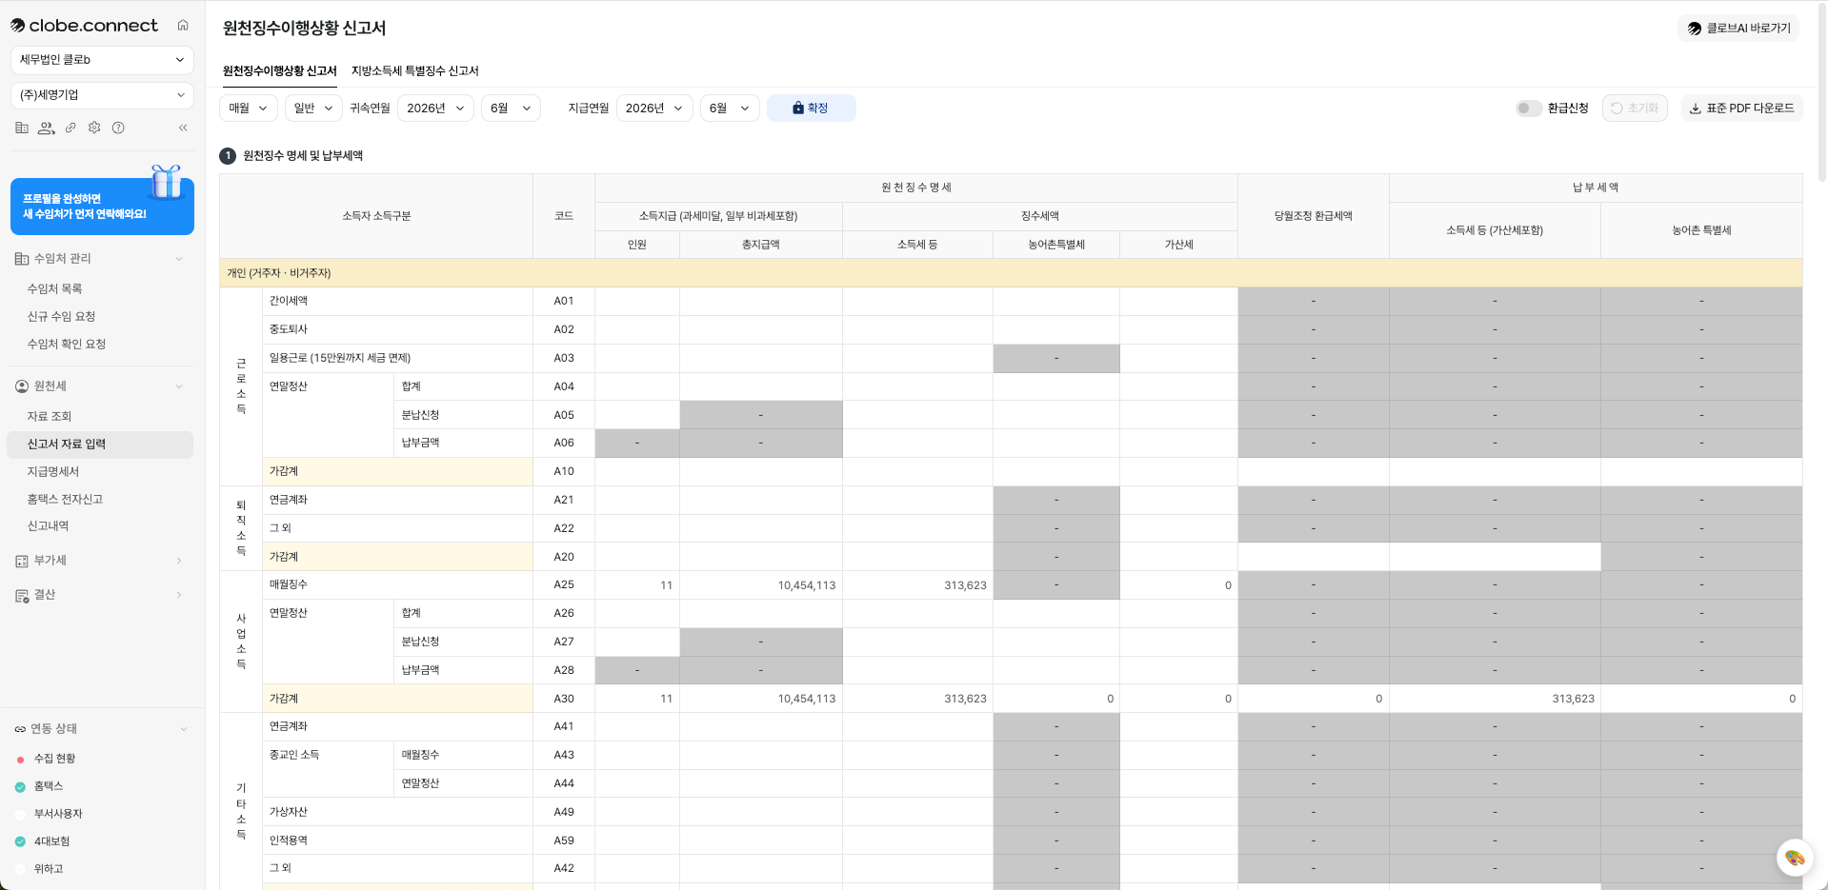This screenshot has height=890, width=1828.
Task: Open 수임처 목록 menu item
Action: 100,288
